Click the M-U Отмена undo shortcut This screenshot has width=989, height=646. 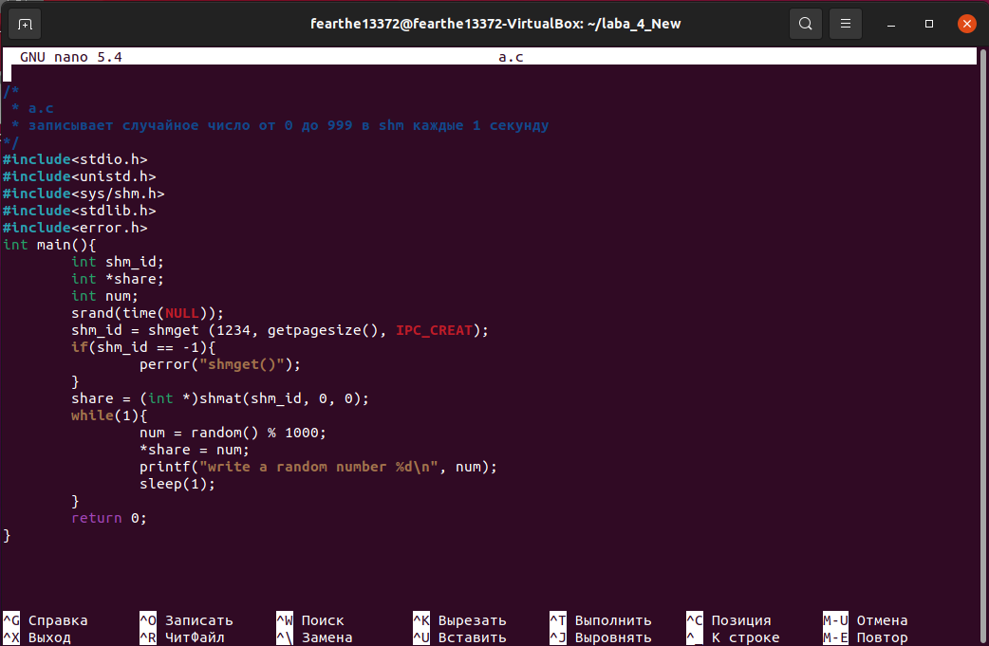866,620
